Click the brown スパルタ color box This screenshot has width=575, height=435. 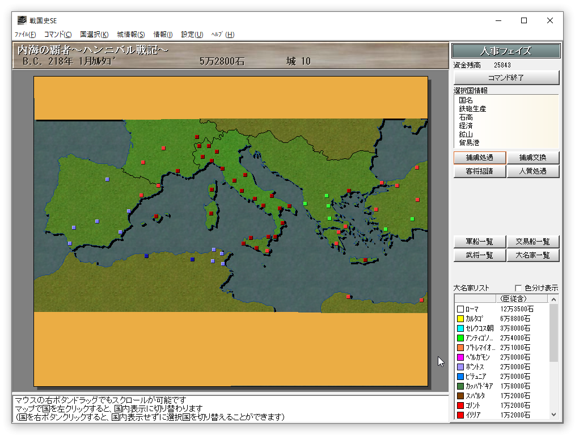pos(460,396)
